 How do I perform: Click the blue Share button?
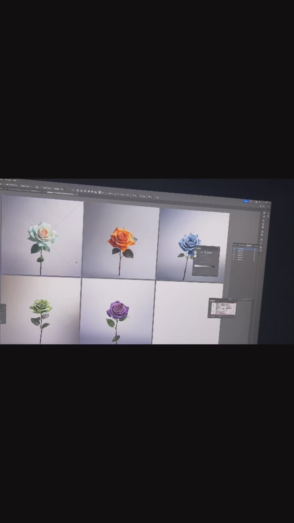[x=246, y=201]
